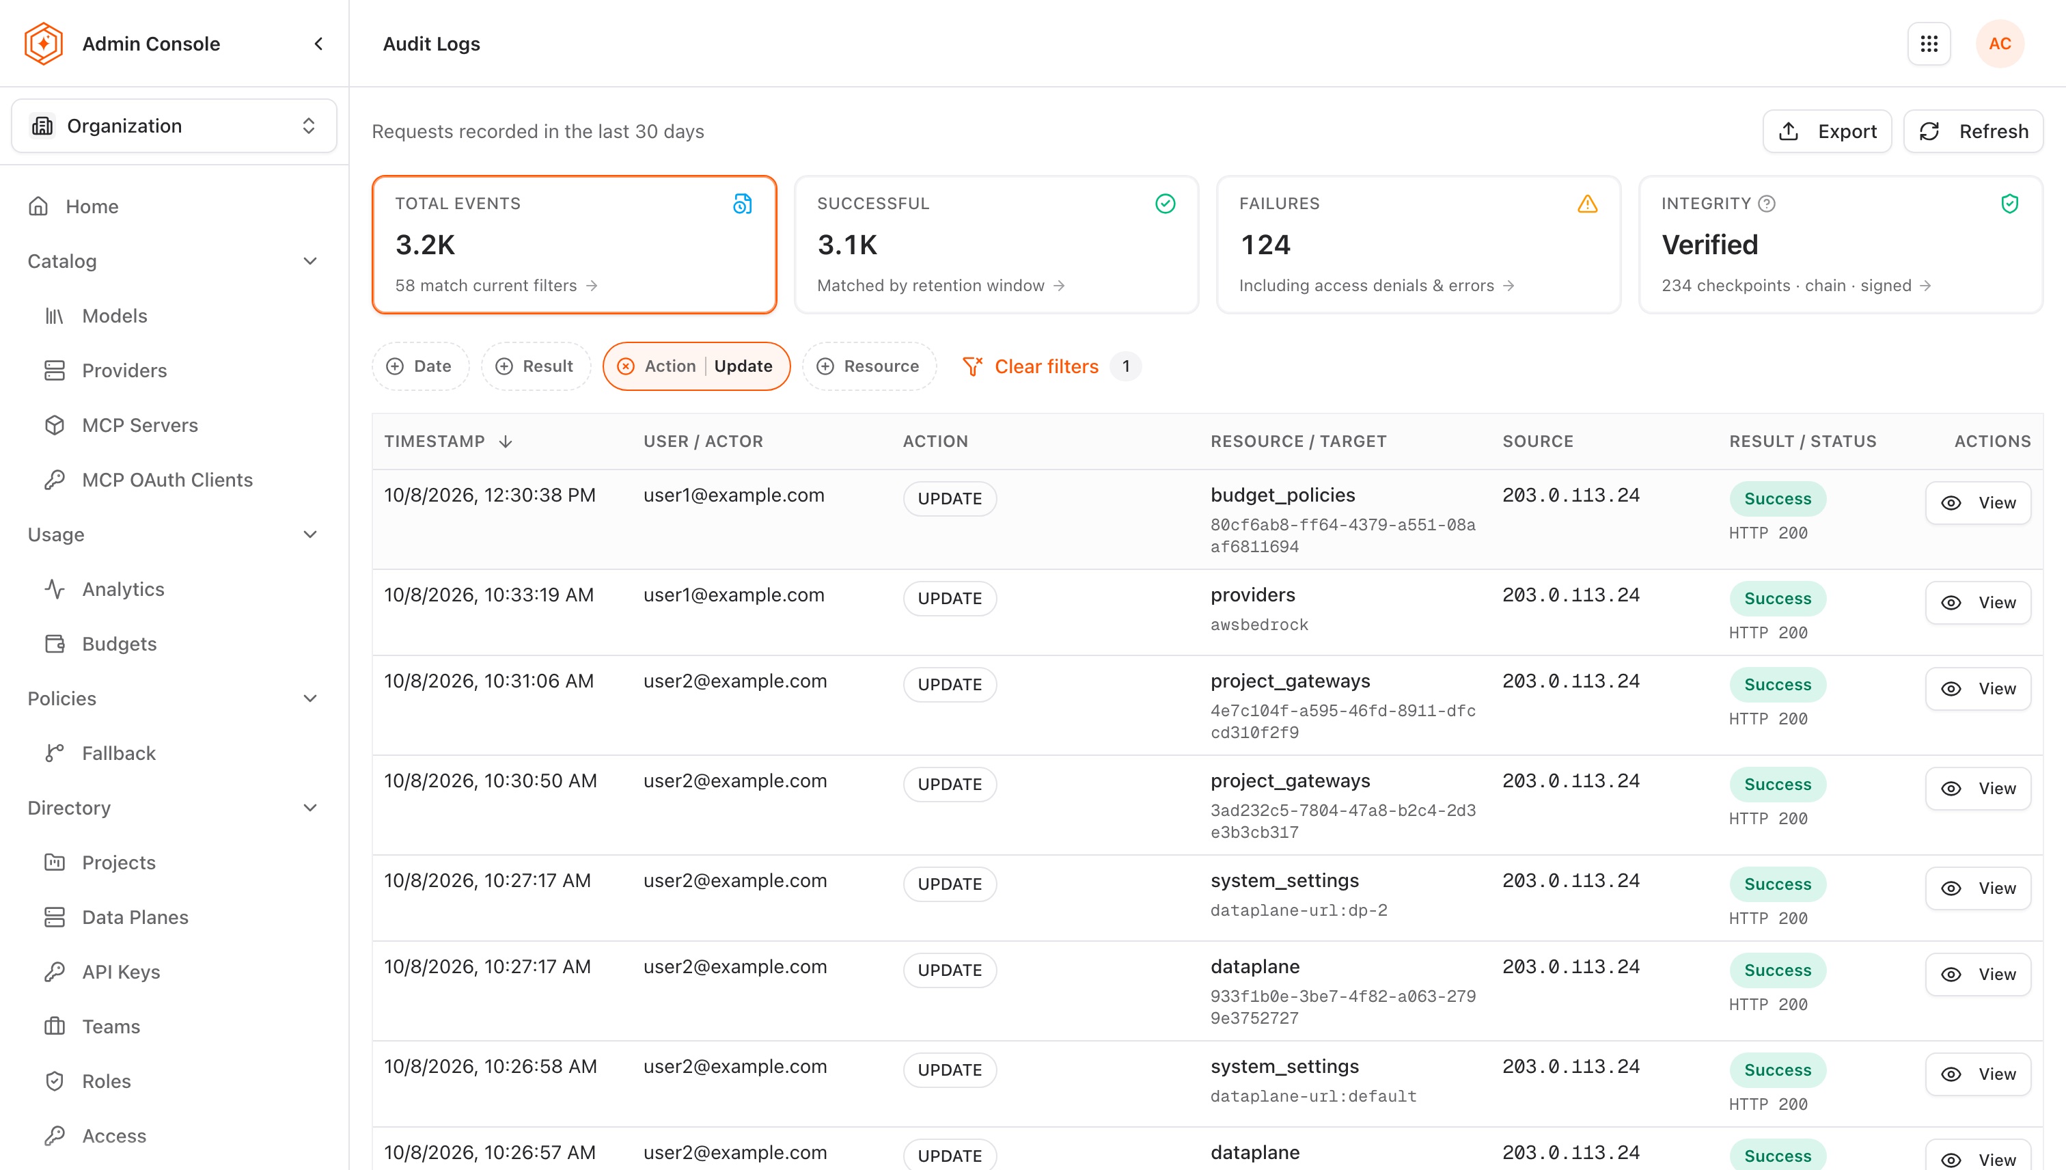Click the Success badge on providers row
The width and height of the screenshot is (2066, 1170).
coord(1778,599)
